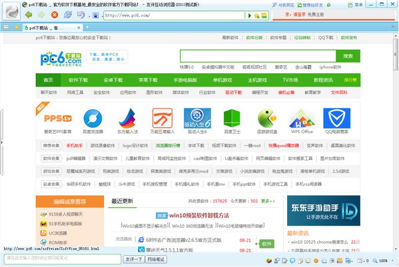Open the win10预装软件卸载方法 headline
Screen dimensions: 399x267
pos(199,215)
